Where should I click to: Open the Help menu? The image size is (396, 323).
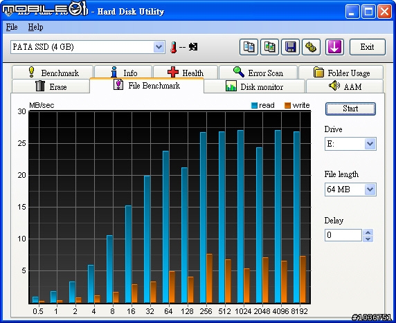click(35, 27)
